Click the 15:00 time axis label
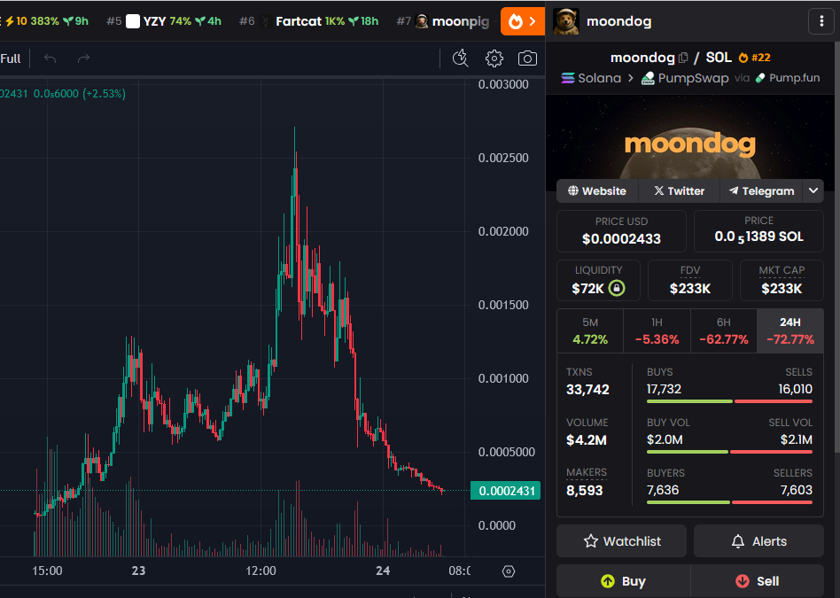The image size is (840, 598). [x=47, y=571]
